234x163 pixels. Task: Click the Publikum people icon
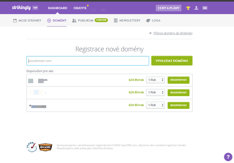pyautogui.click(x=74, y=20)
